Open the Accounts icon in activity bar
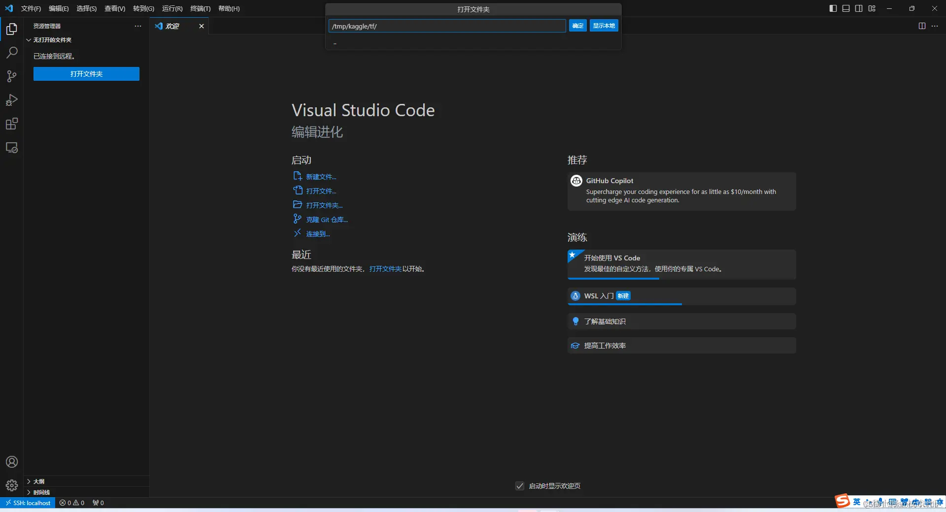 pos(12,462)
